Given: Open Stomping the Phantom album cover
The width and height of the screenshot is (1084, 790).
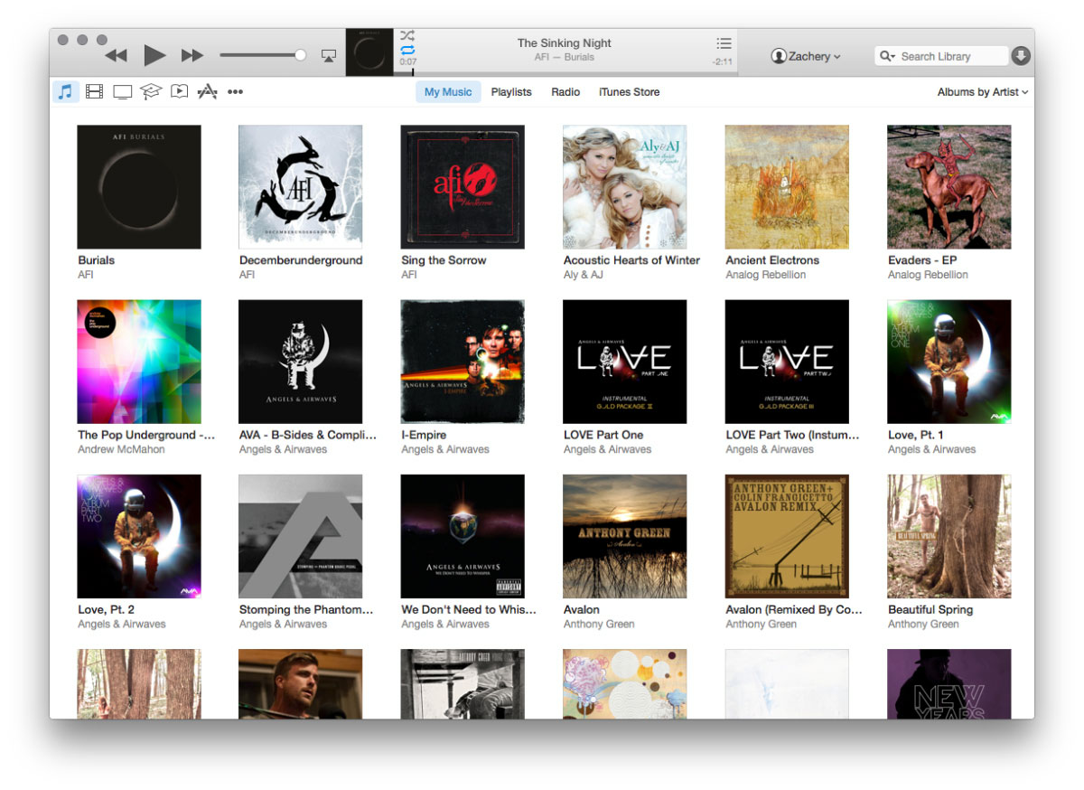Looking at the screenshot, I should pyautogui.click(x=301, y=536).
